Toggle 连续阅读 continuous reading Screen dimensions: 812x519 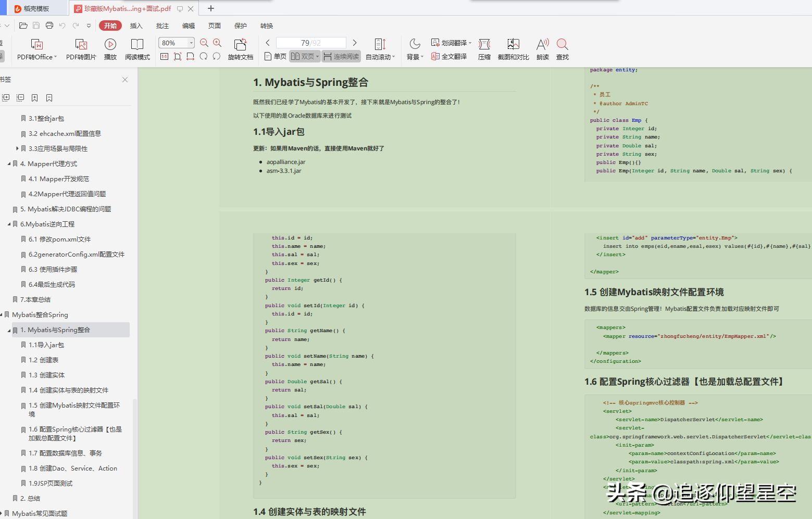point(341,56)
